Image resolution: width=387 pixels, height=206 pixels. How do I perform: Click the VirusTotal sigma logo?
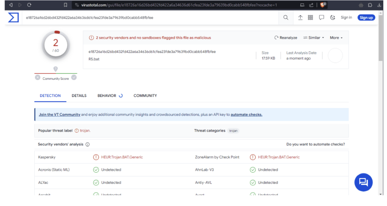(x=13, y=17)
